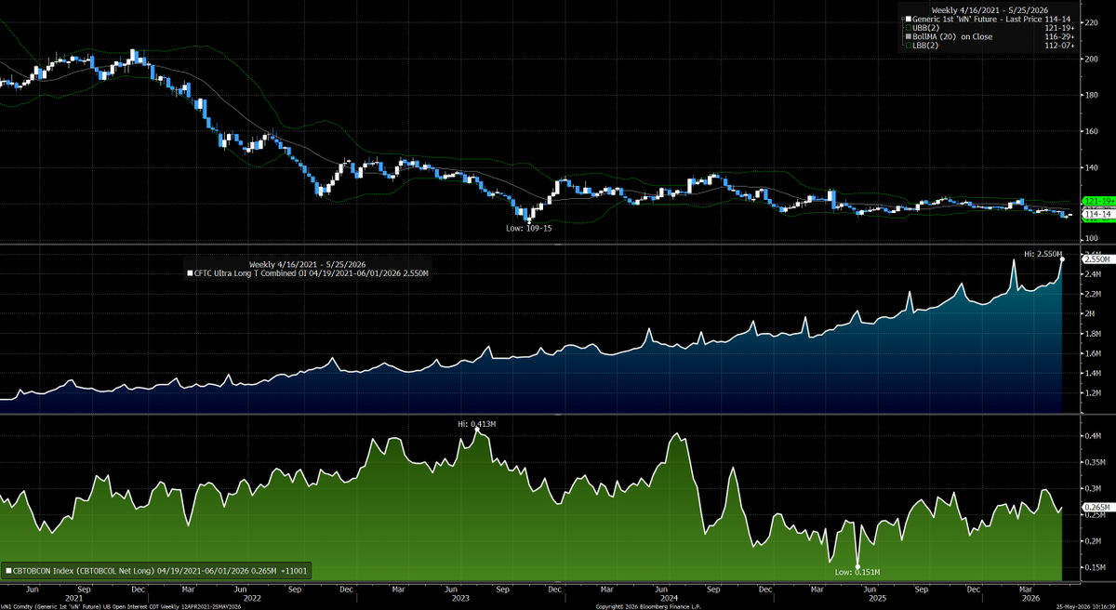Click the 2023 year label on time axis

460,597
